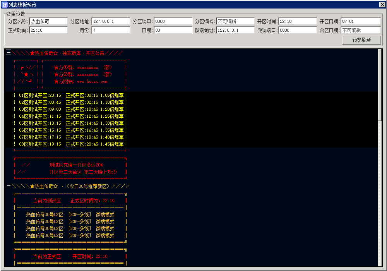Image resolution: width=387 pixels, height=271 pixels.
Task: Click the 官方②群 line
Action: pyautogui.click(x=83, y=74)
